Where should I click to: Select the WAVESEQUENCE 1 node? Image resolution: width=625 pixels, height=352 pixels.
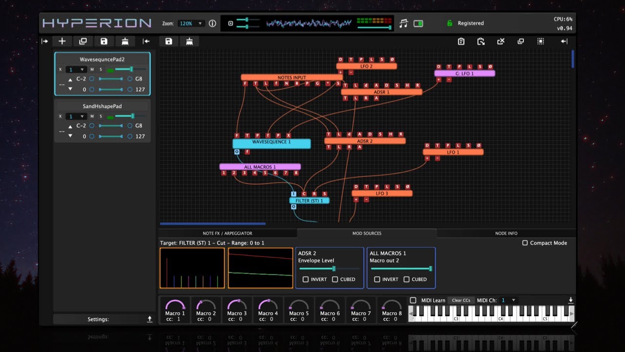271,144
